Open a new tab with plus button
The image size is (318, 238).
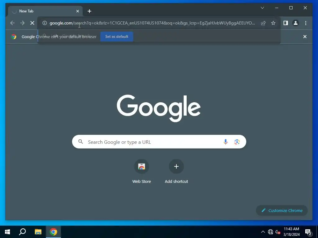tap(89, 11)
